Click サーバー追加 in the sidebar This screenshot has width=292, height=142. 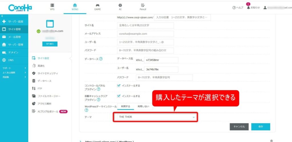coord(14,21)
